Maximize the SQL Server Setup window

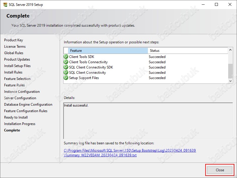coord(216,4)
